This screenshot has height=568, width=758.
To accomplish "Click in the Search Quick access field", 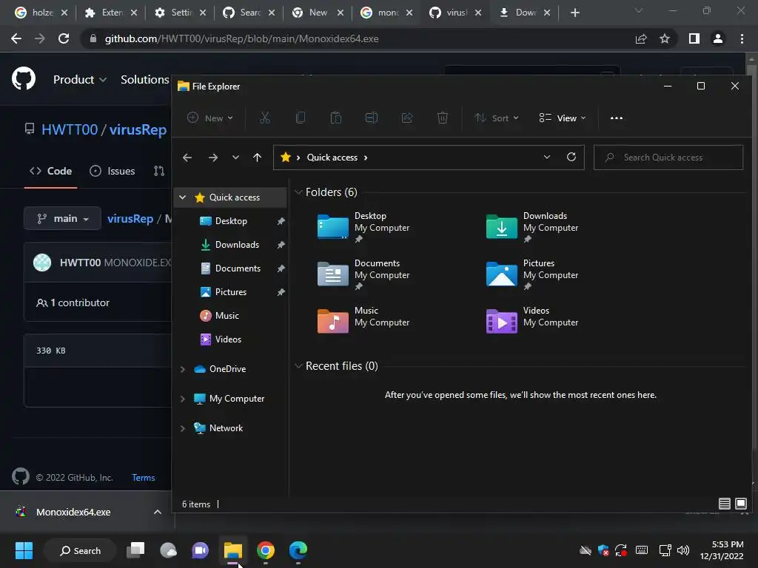I will (668, 158).
